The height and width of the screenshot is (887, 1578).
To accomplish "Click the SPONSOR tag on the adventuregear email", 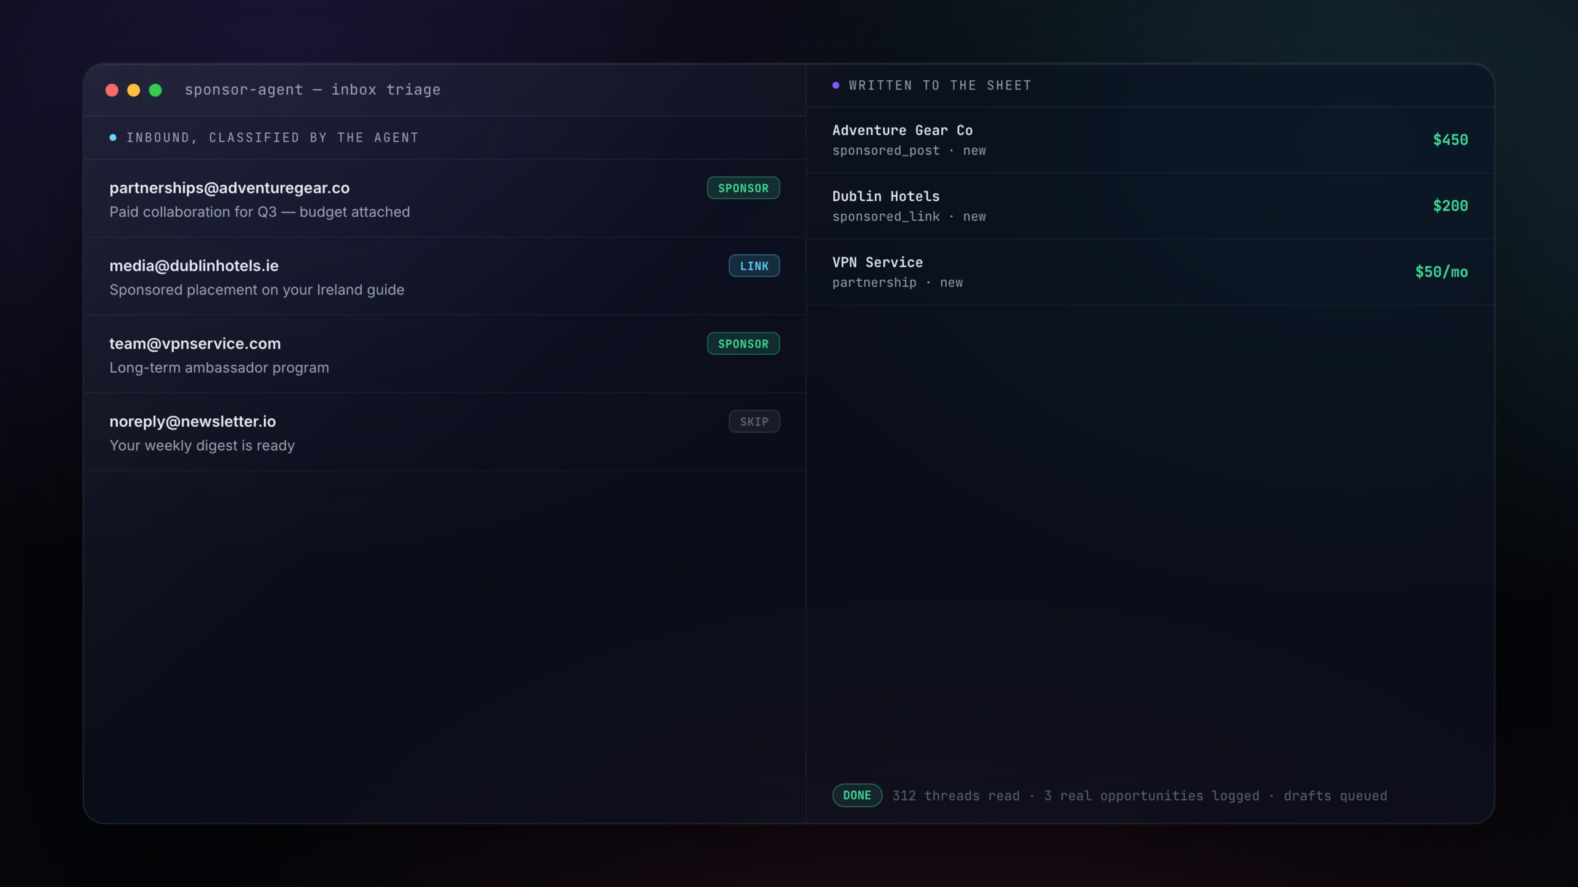I will 743,188.
